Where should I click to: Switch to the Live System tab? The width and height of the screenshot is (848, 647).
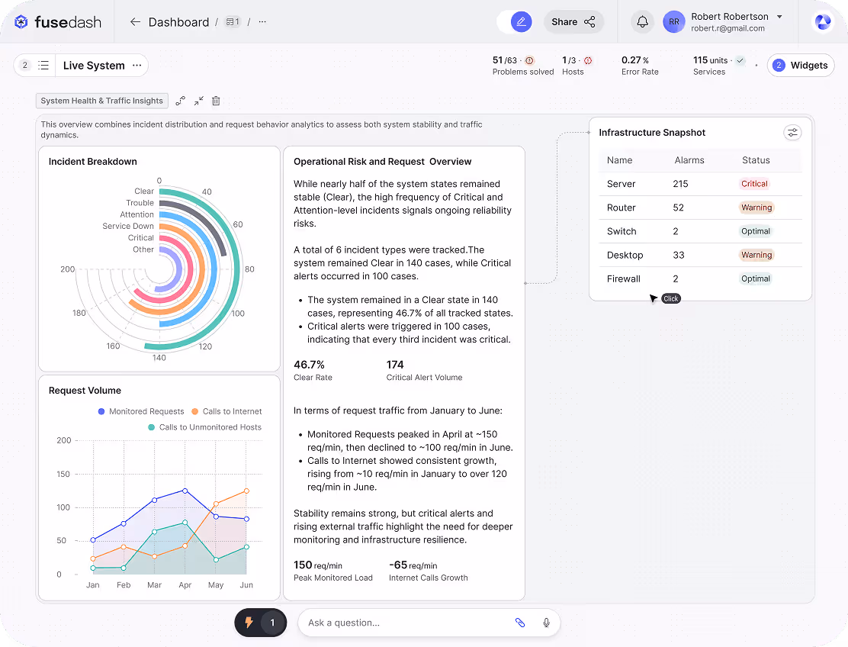click(x=93, y=66)
